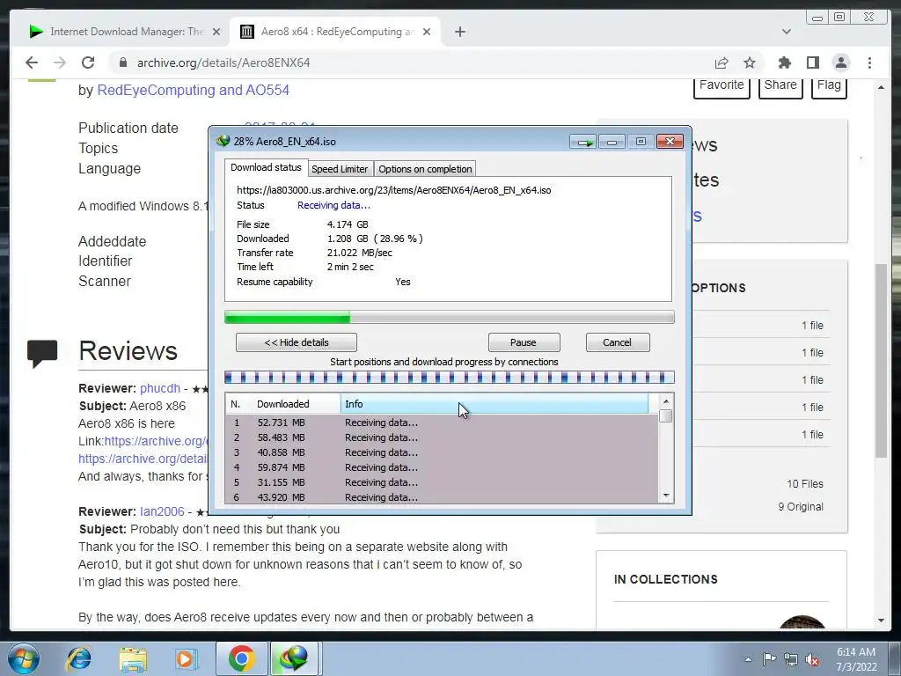901x676 pixels.
Task: Click the N. column header
Action: point(238,404)
